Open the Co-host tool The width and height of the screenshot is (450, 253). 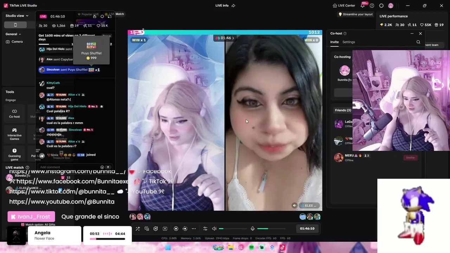point(14,113)
